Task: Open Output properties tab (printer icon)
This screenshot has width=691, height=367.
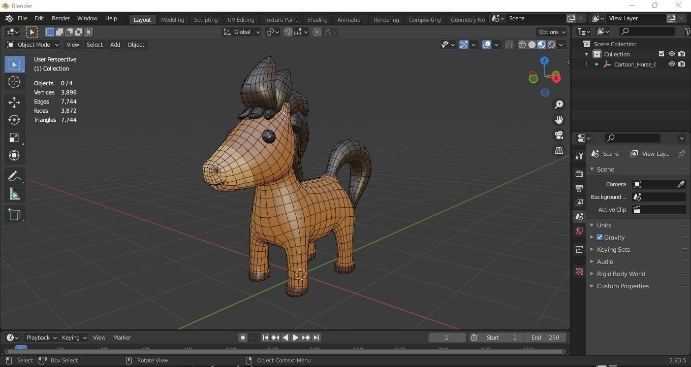Action: pos(579,188)
